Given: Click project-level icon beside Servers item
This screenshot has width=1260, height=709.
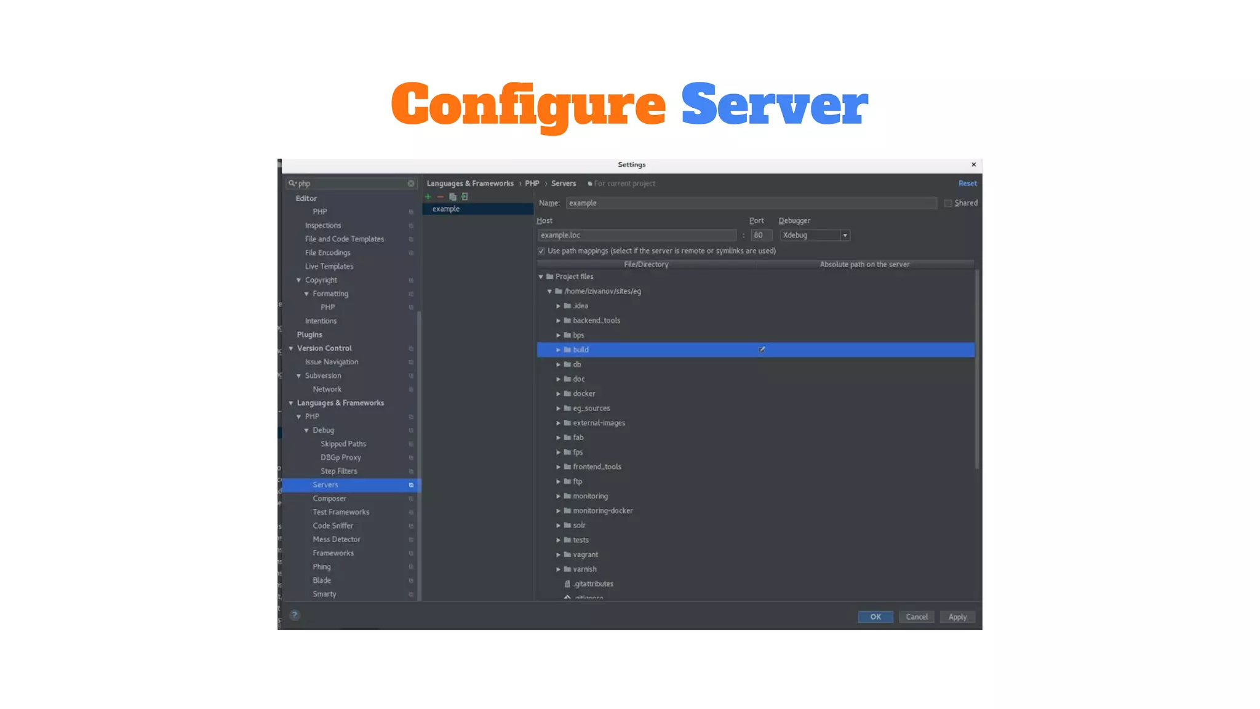Looking at the screenshot, I should point(411,486).
